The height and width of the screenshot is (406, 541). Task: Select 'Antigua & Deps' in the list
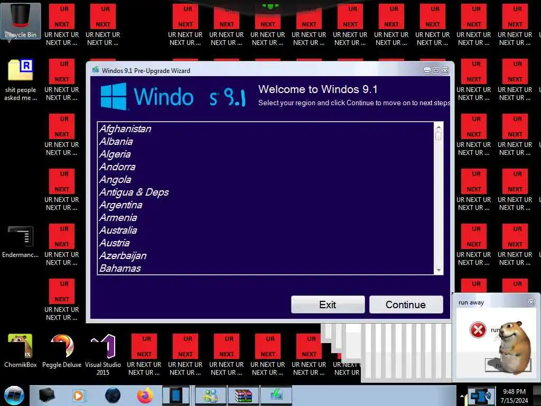click(x=266, y=192)
